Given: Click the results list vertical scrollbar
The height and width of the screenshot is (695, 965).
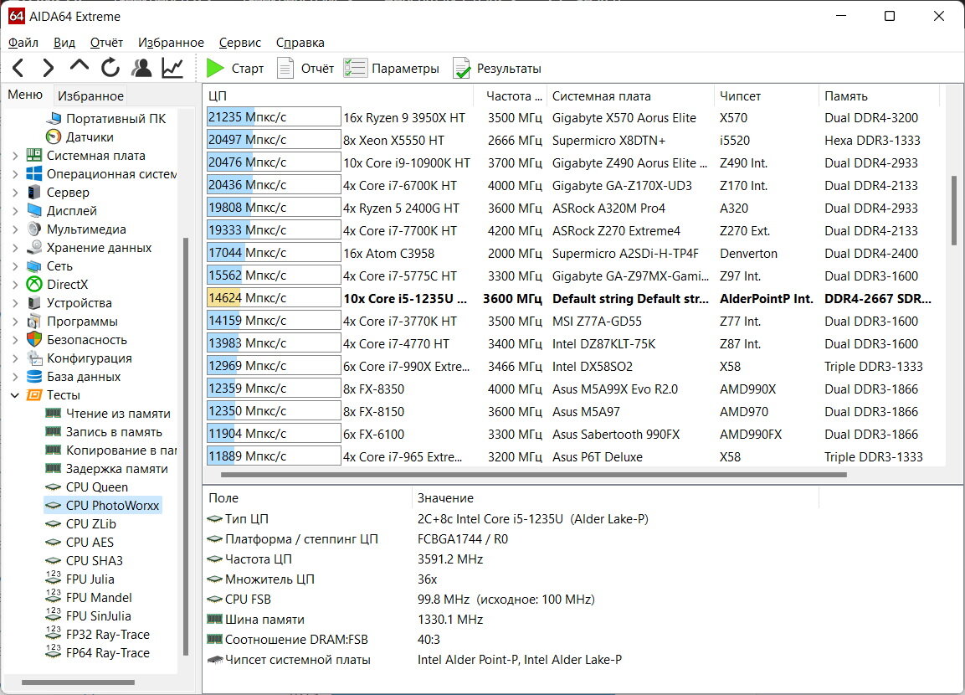Looking at the screenshot, I should coord(954,209).
